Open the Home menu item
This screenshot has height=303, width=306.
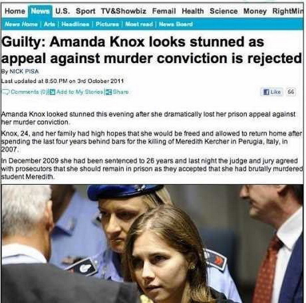coord(15,11)
